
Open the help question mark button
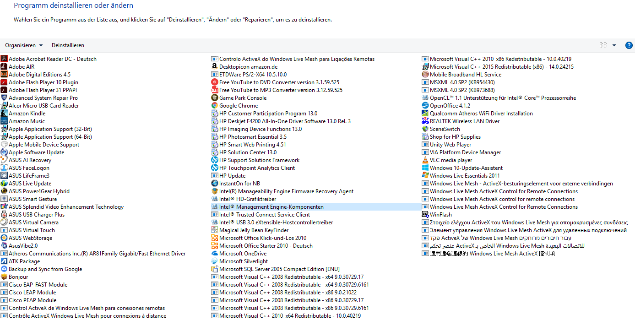click(629, 45)
